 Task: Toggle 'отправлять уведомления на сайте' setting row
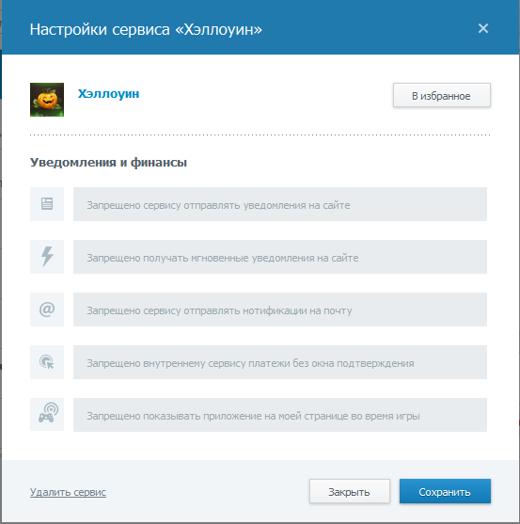coord(280,204)
